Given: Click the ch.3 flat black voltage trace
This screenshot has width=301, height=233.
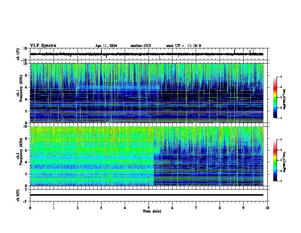Looking at the screenshot, I should coord(147,195).
